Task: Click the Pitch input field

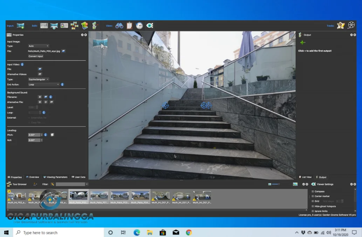Action: [34, 135]
